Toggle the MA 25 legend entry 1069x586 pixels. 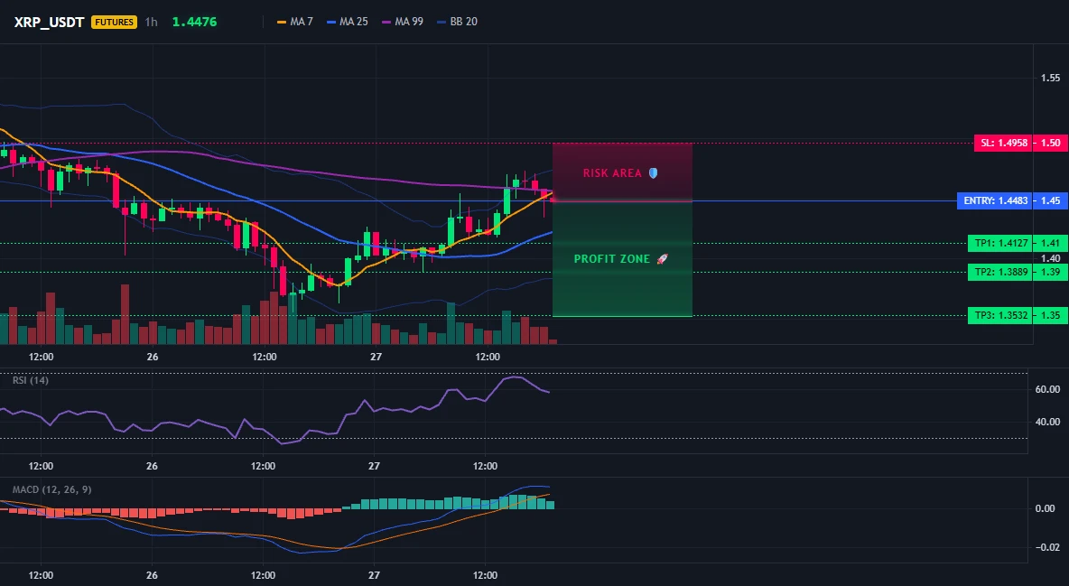point(347,22)
